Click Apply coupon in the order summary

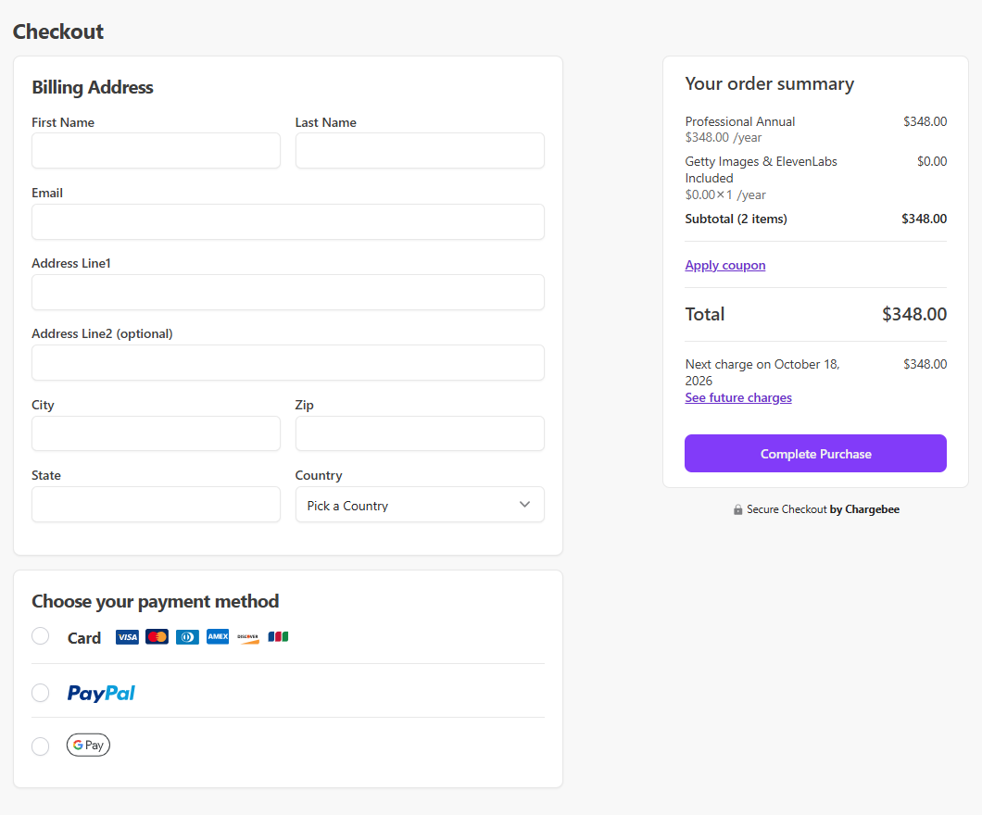point(725,265)
